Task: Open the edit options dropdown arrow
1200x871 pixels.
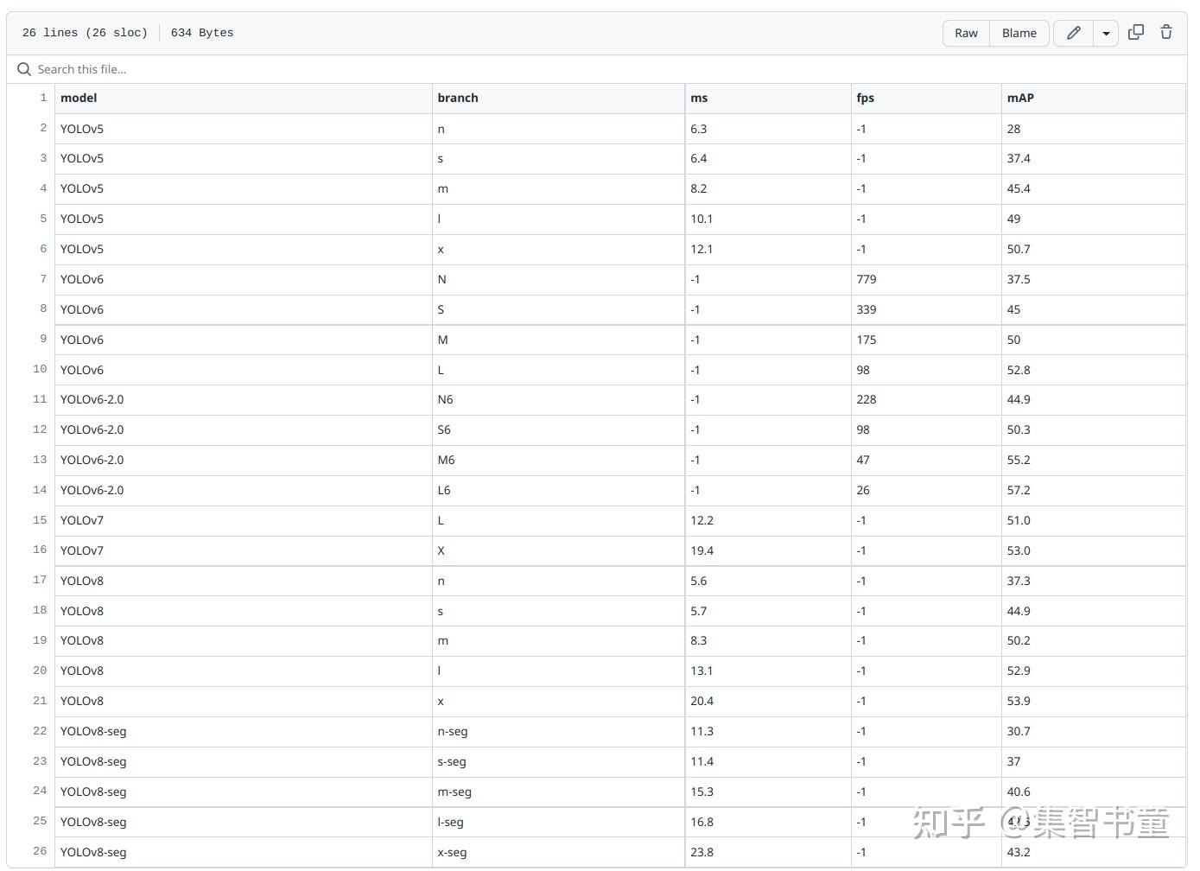Action: (x=1106, y=33)
